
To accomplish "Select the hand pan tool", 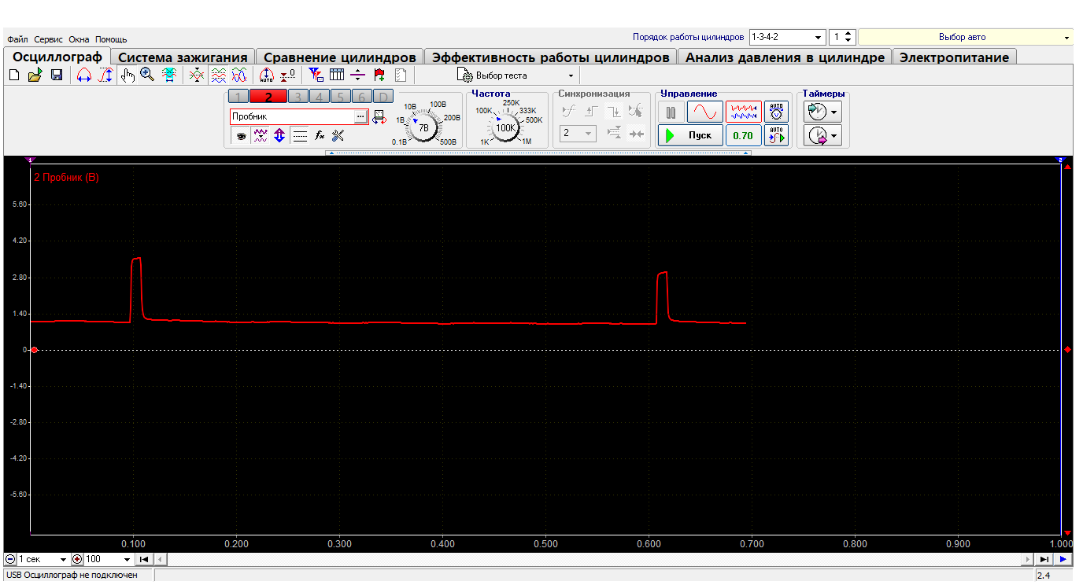I will click(x=128, y=75).
